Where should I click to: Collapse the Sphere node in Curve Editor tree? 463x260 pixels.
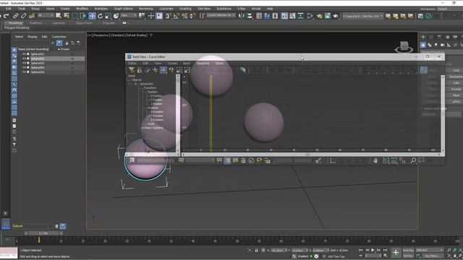click(x=136, y=84)
